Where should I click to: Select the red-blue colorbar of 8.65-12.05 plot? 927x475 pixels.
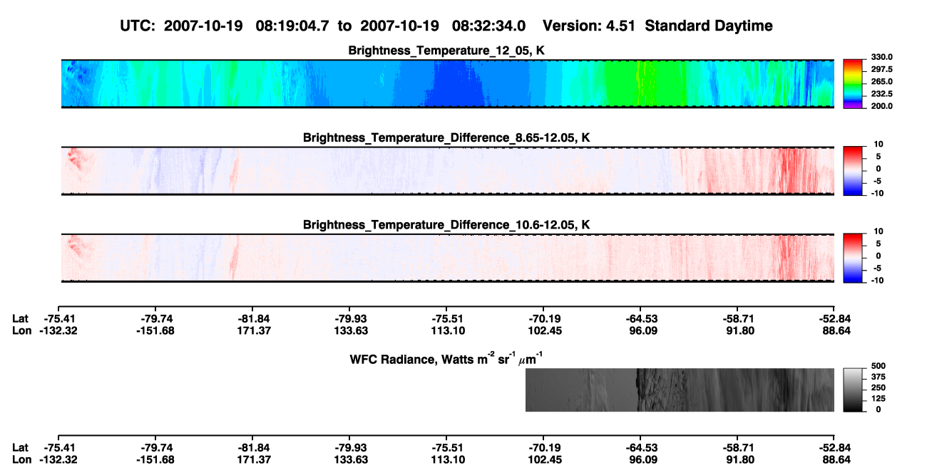pos(853,169)
